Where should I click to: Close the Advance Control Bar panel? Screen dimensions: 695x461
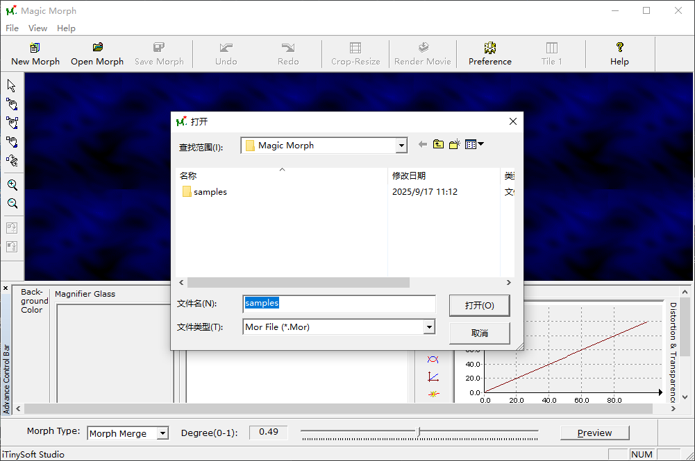click(x=6, y=288)
